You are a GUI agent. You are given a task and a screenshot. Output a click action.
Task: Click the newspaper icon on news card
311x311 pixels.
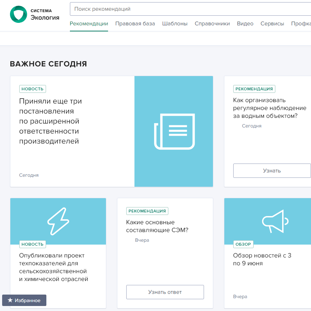click(x=174, y=131)
